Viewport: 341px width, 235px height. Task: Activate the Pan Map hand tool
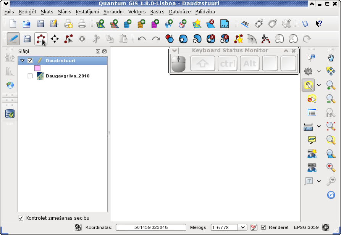pos(331,58)
